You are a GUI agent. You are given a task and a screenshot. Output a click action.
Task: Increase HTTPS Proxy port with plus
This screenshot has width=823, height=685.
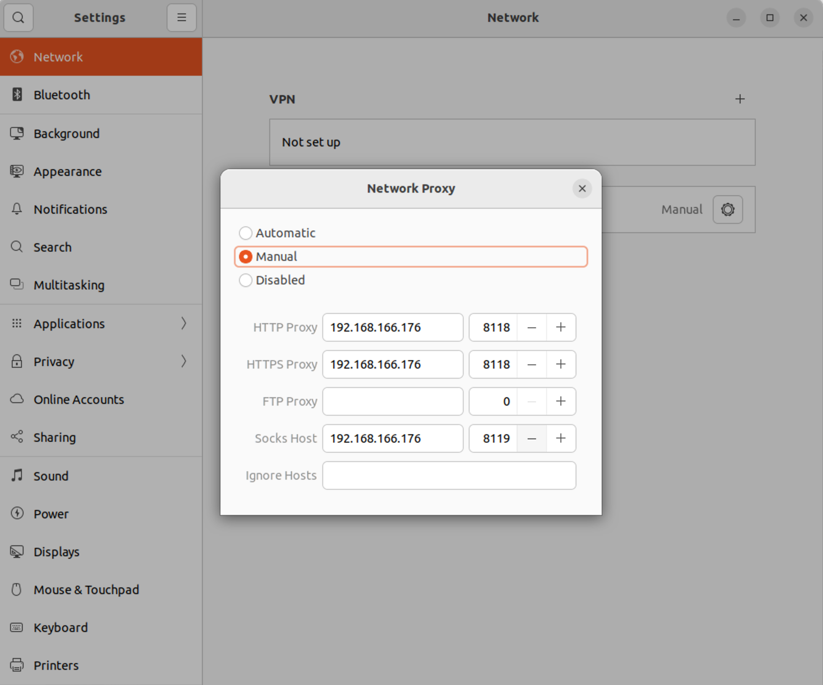coord(561,364)
